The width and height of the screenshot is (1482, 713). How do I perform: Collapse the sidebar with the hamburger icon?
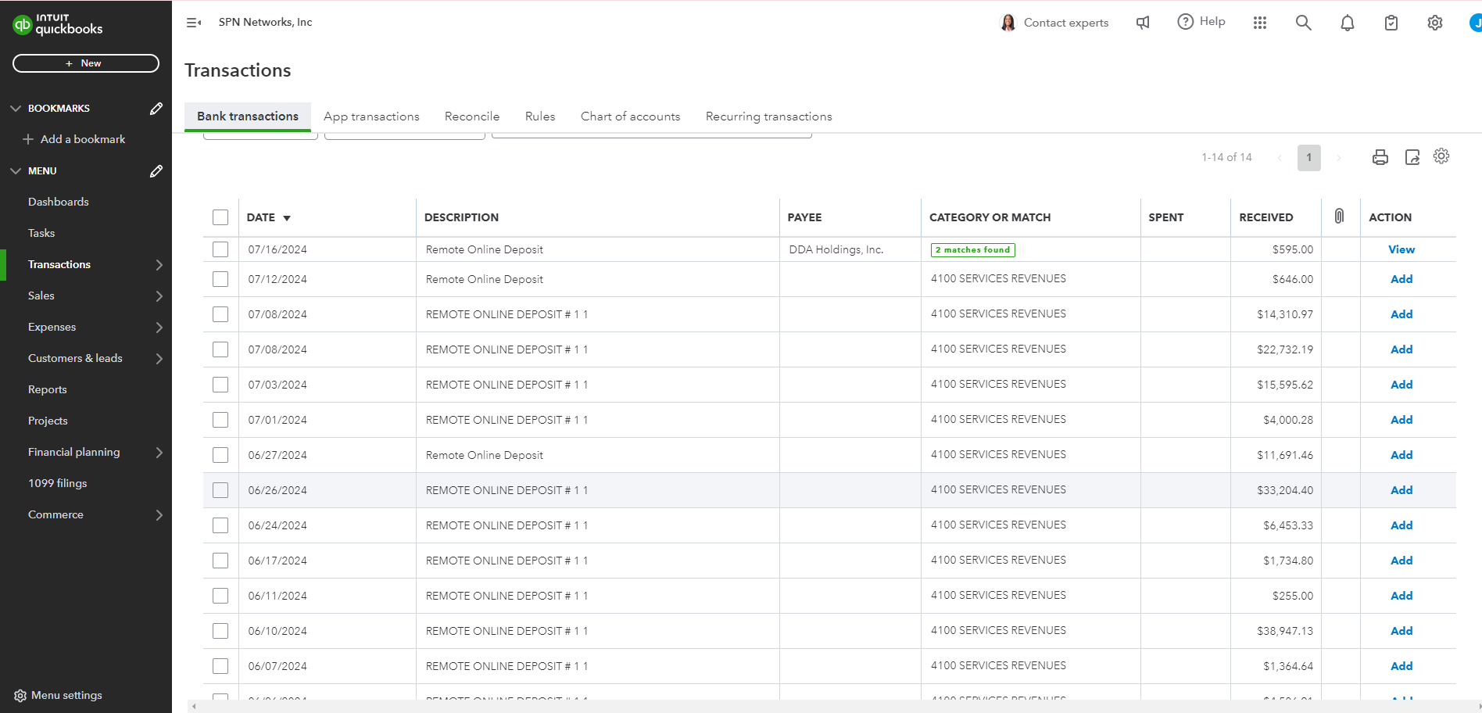point(194,23)
